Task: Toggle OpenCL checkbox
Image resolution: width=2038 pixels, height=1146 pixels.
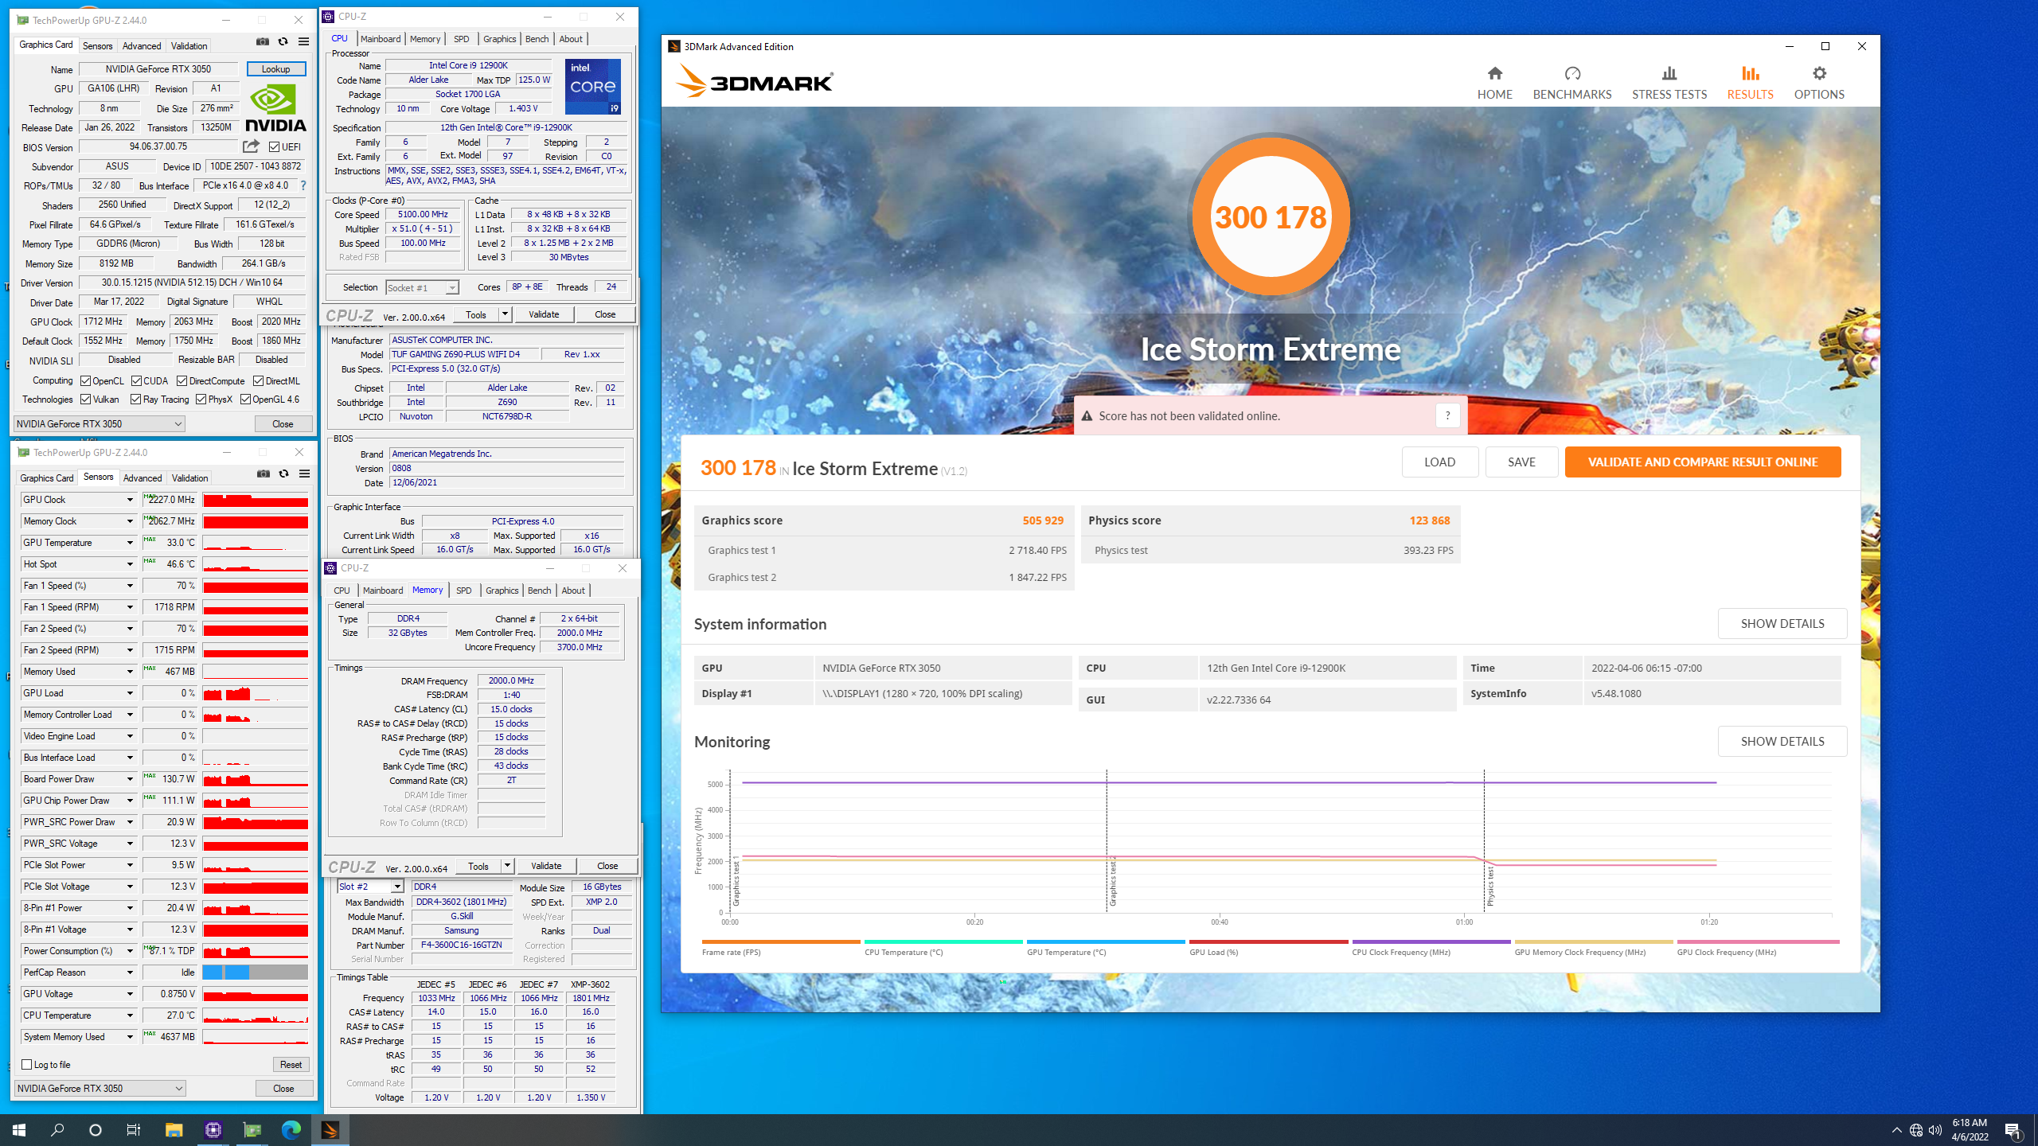Action: tap(86, 381)
